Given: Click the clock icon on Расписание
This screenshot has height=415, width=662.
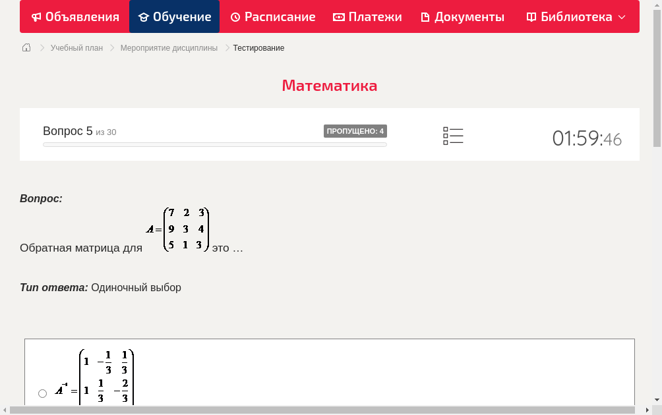Looking at the screenshot, I should (235, 16).
